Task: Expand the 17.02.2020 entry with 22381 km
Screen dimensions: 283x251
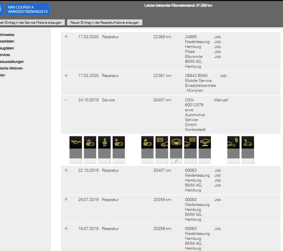Action: coord(66,75)
